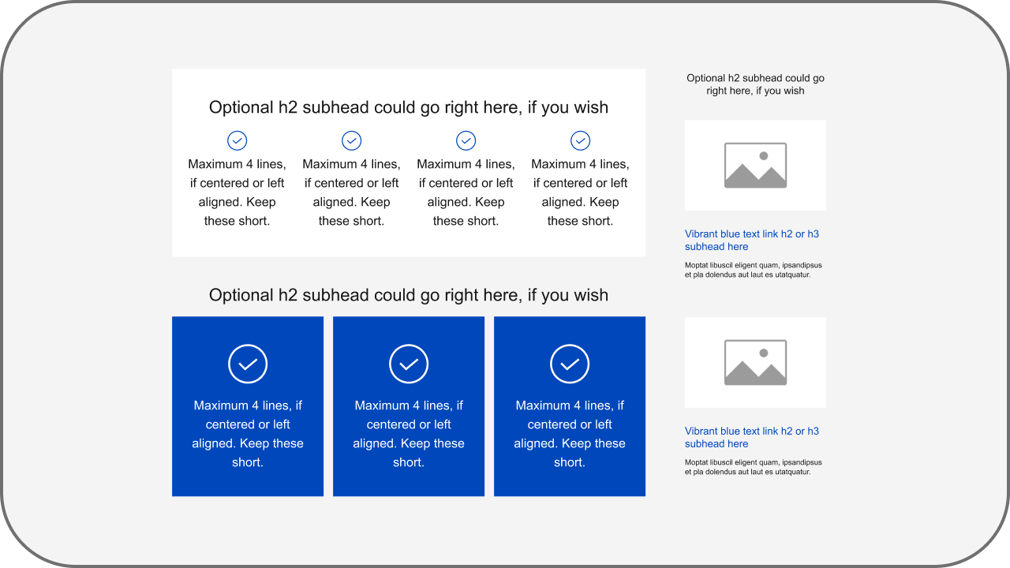This screenshot has height=568, width=1010.
Task: Select the checkmark circle in the left blue card
Action: coord(248,364)
